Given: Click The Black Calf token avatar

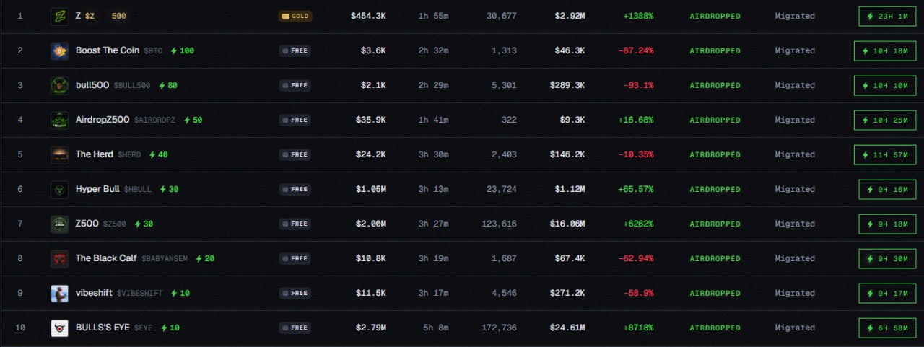Looking at the screenshot, I should point(60,258).
